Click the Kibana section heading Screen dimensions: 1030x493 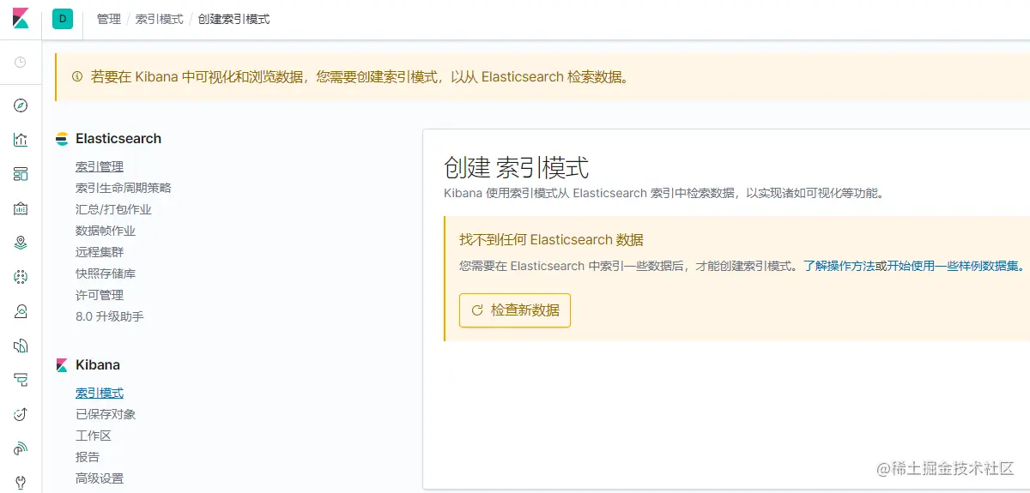[98, 364]
